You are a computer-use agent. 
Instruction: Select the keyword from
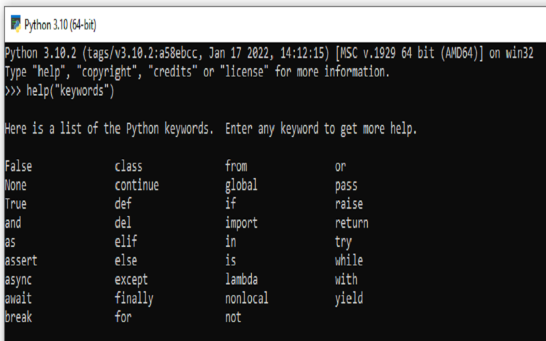point(236,166)
